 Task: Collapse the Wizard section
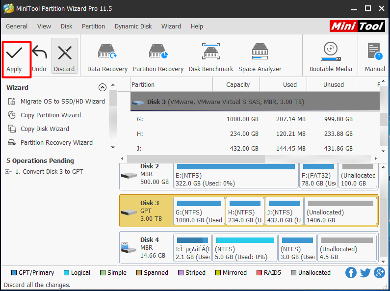coord(103,87)
